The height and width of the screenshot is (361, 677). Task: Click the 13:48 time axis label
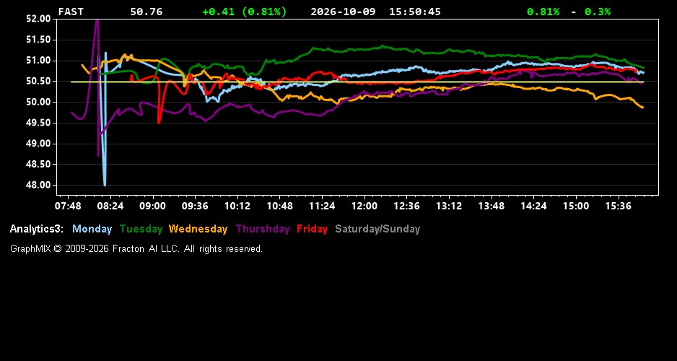pos(492,206)
